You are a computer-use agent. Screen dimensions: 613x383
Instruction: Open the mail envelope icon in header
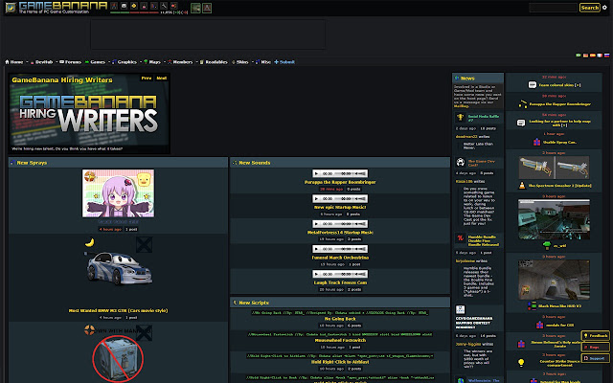click(124, 6)
